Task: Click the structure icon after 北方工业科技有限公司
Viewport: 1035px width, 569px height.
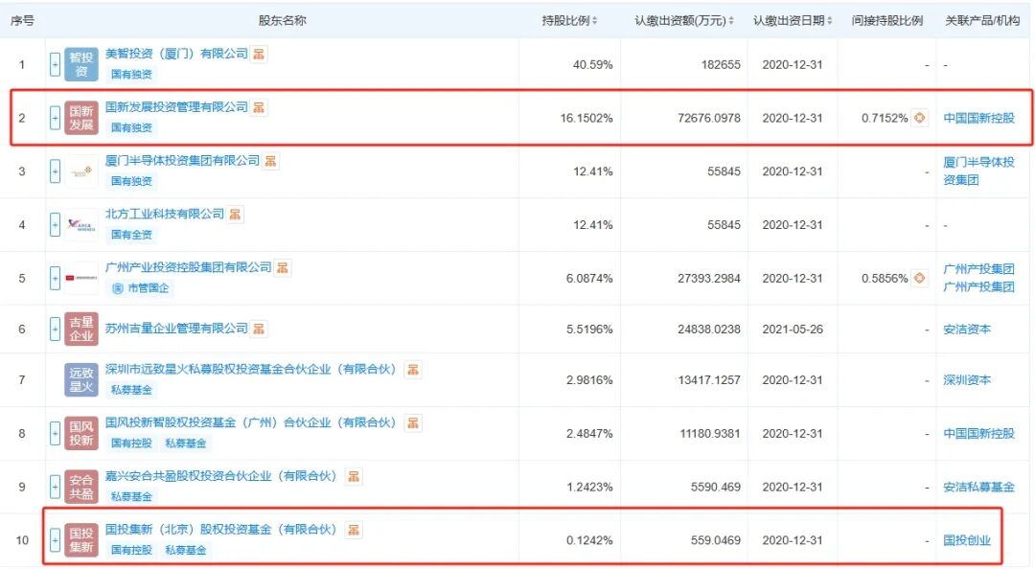Action: pos(236,215)
